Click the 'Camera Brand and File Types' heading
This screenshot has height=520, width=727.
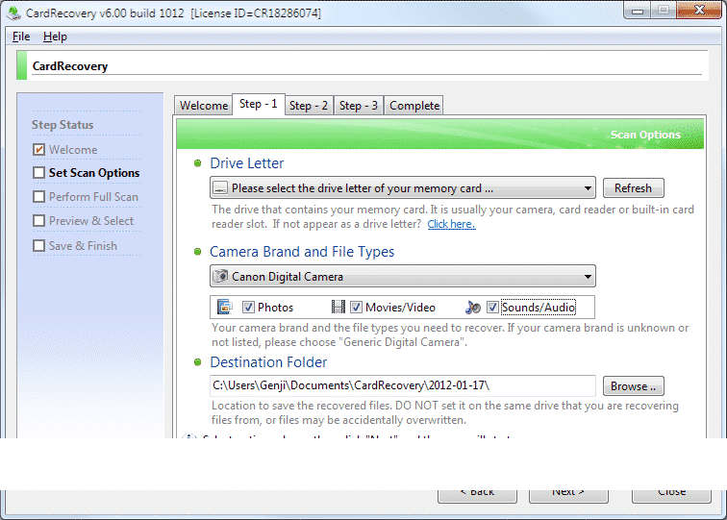[302, 252]
